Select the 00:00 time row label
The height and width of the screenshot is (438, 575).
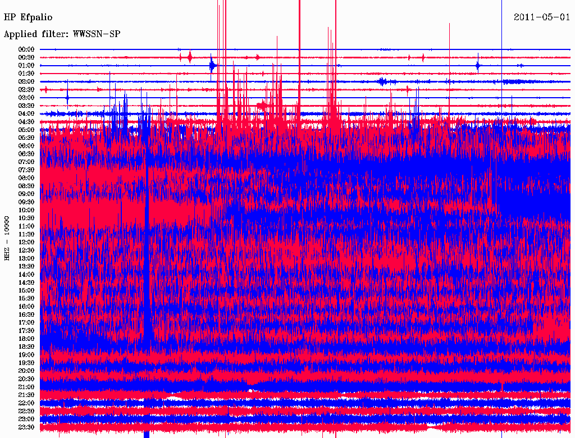[x=26, y=49]
